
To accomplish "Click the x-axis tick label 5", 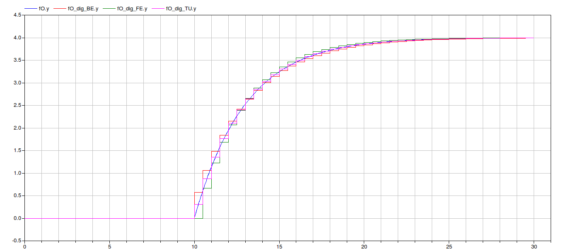I will (109, 247).
